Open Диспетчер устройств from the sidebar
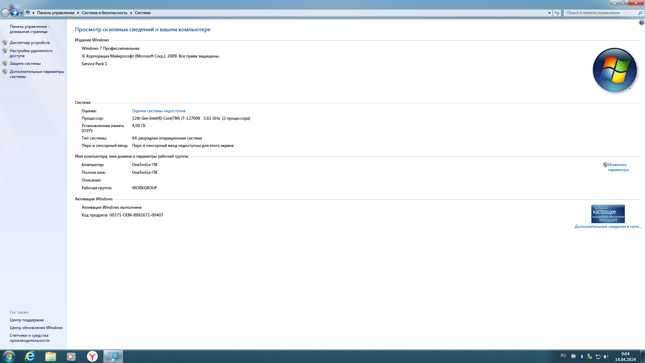 29,43
